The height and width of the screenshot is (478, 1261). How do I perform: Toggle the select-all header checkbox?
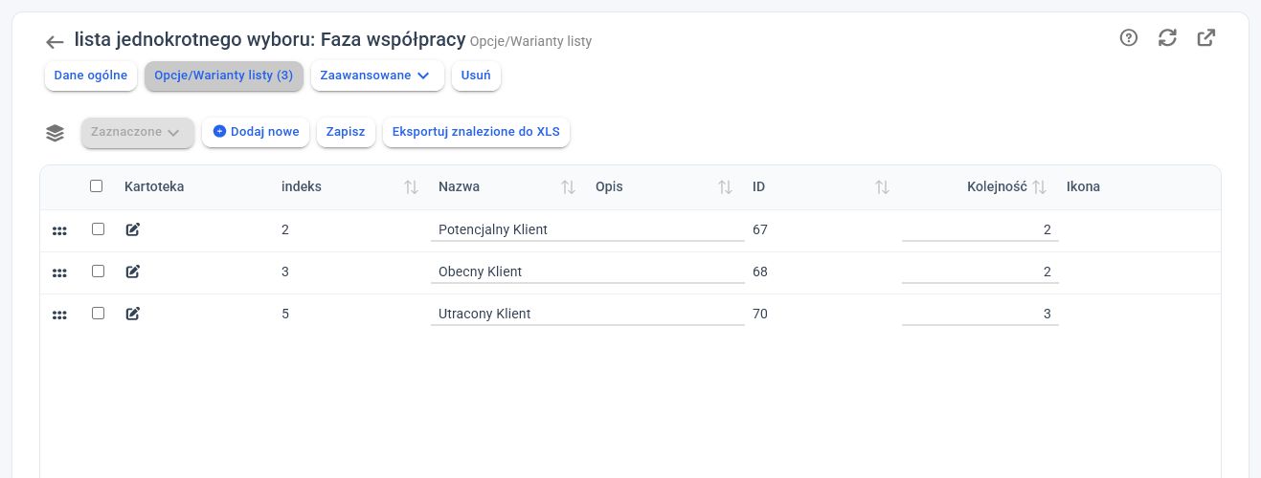click(x=97, y=186)
